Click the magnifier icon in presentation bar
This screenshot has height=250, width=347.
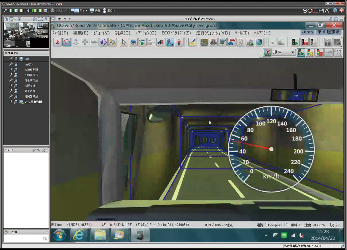(x=53, y=19)
